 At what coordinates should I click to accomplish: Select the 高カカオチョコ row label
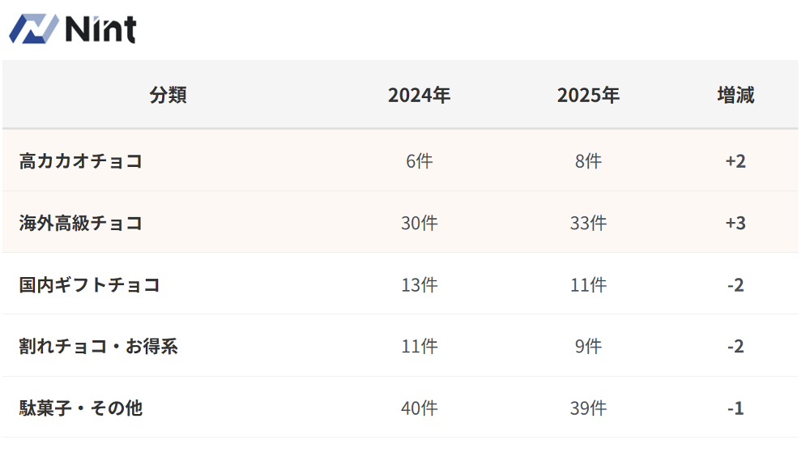pyautogui.click(x=81, y=161)
